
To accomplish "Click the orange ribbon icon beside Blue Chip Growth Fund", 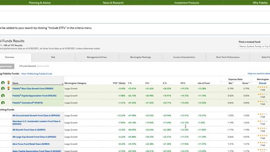I will [8, 88].
